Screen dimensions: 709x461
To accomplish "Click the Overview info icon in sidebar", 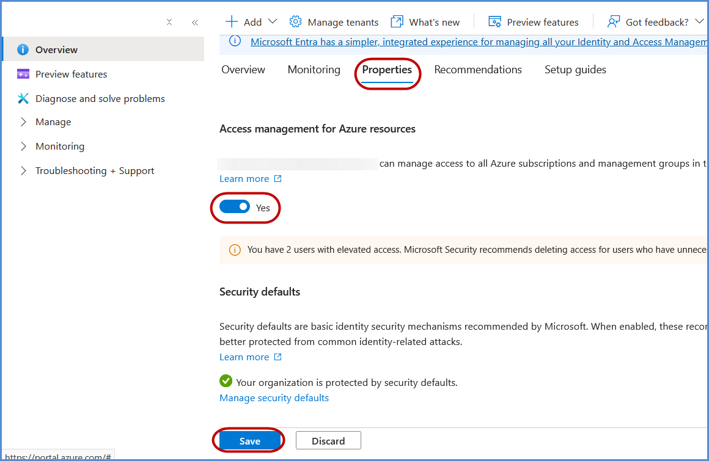I will (23, 50).
